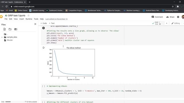Reload the browser page

click(6, 7)
